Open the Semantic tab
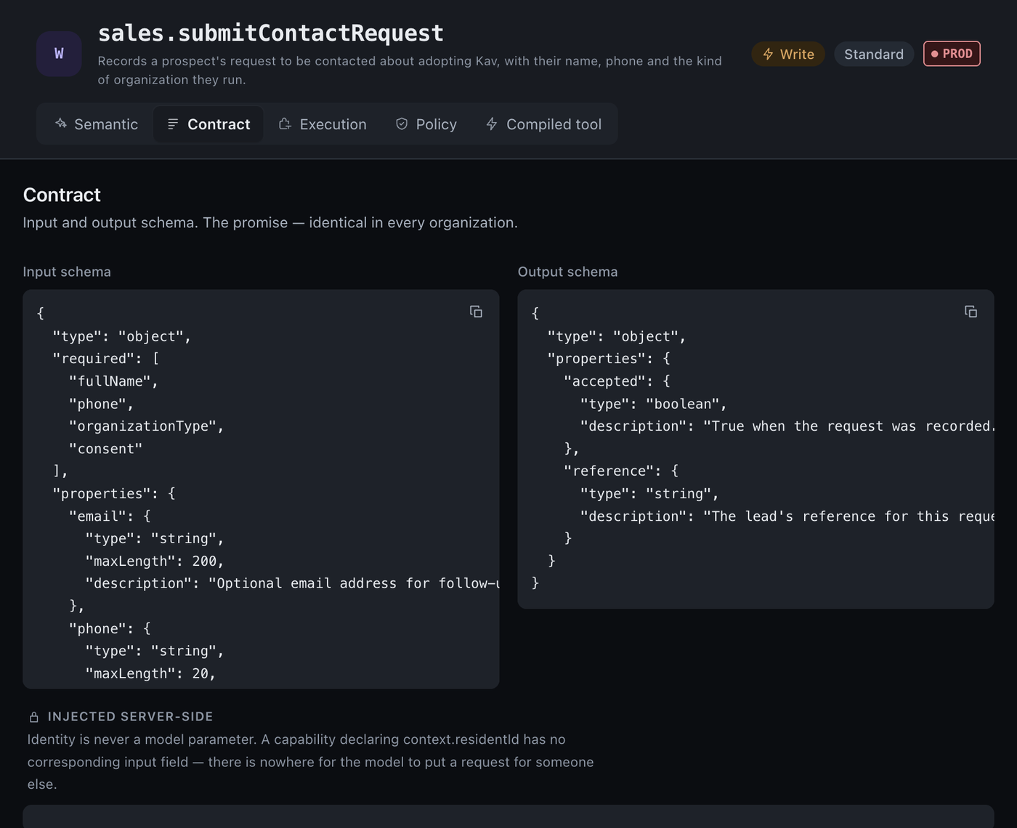1017x828 pixels. (96, 124)
